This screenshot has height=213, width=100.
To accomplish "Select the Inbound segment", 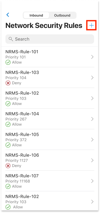I will pyautogui.click(x=36, y=15).
